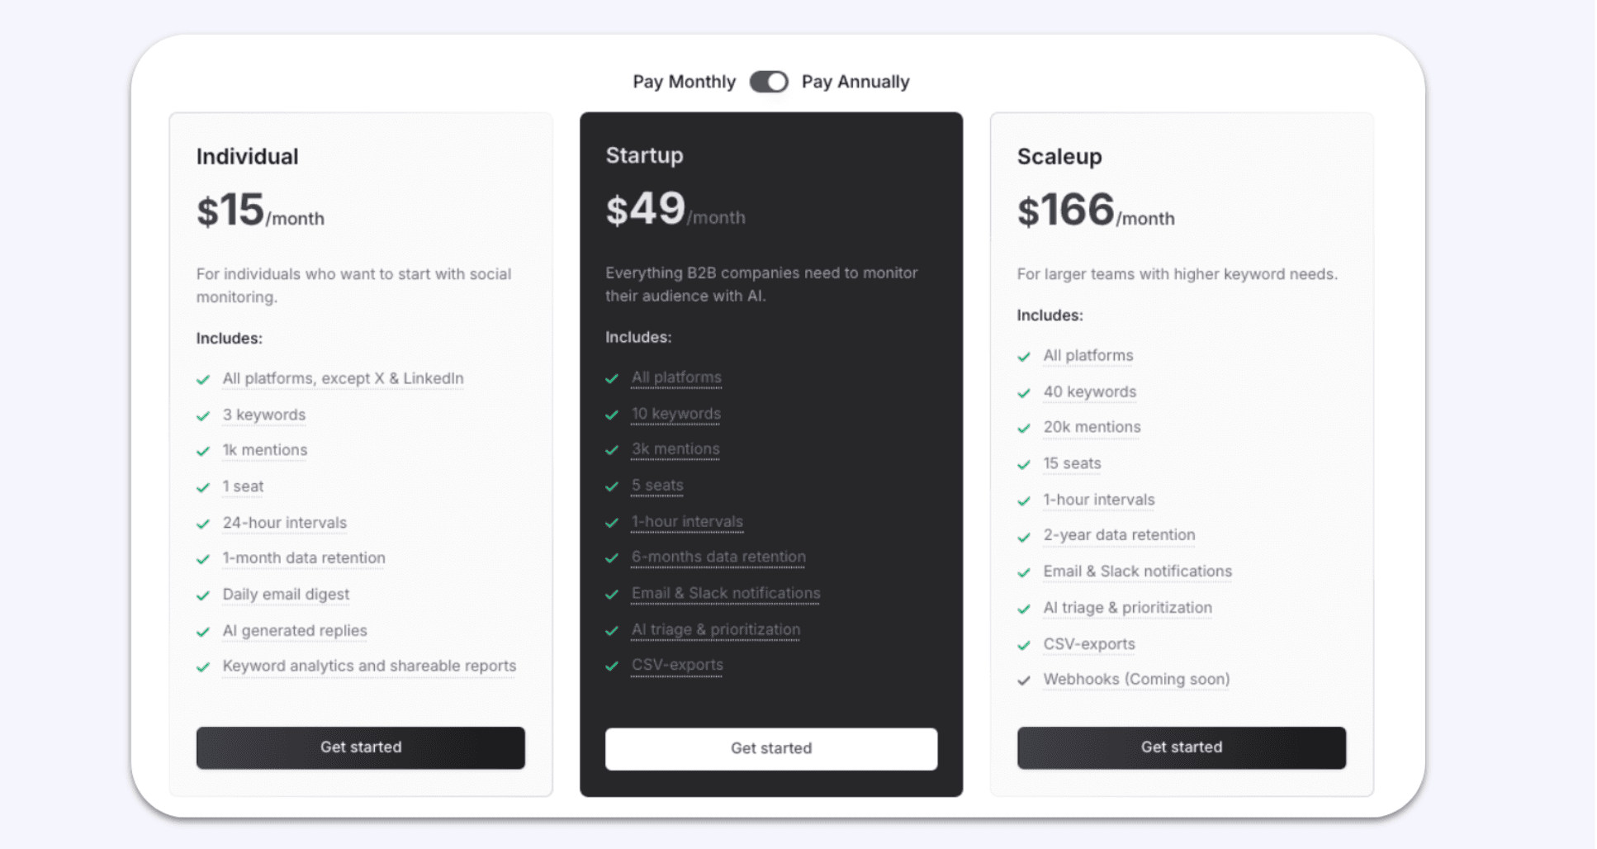This screenshot has width=1597, height=849.
Task: Click the checkmark next to '3 keywords' in Individual plan
Action: point(203,415)
